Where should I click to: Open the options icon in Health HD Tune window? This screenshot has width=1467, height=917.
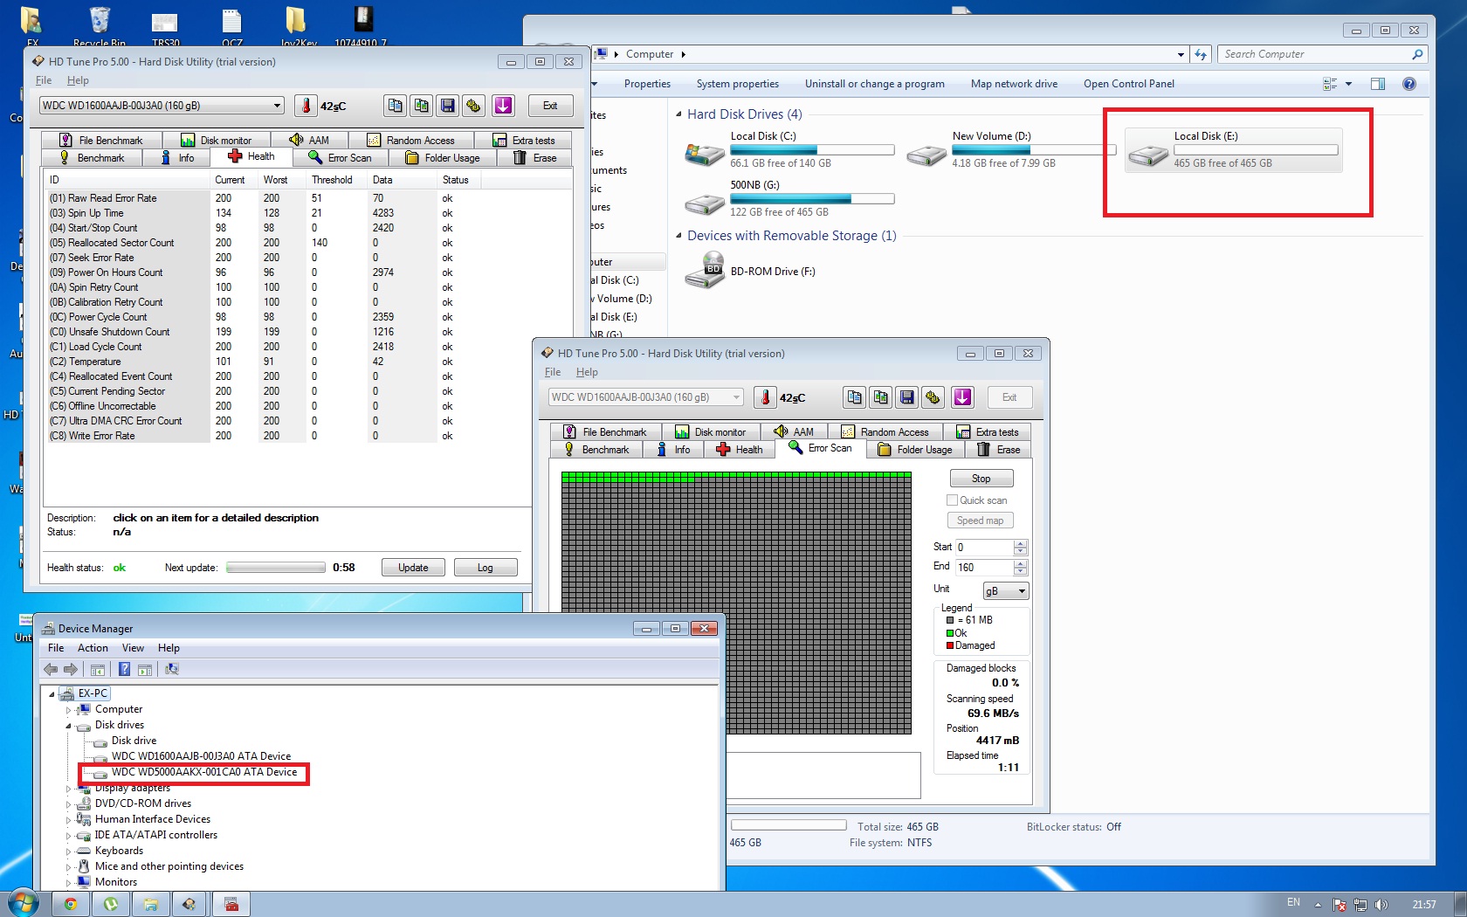pyautogui.click(x=474, y=106)
